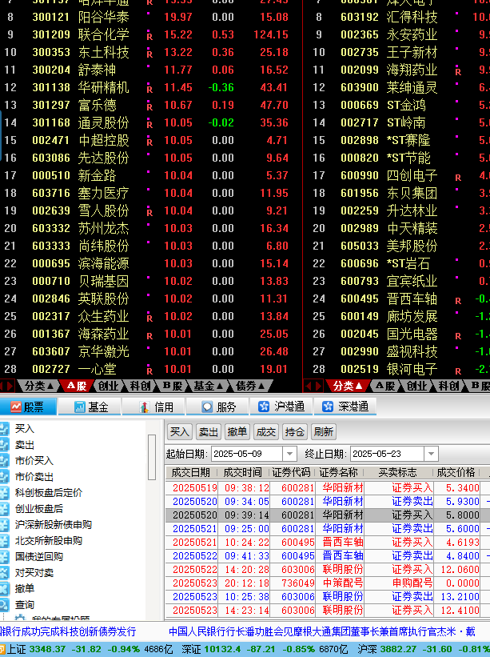Click the 信用 tab's chart icon
490x657 pixels.
point(145,407)
